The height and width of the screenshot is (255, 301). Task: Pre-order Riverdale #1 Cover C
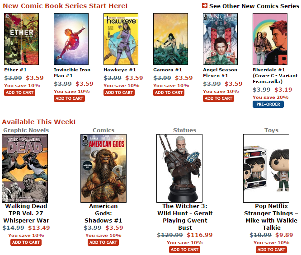268,104
